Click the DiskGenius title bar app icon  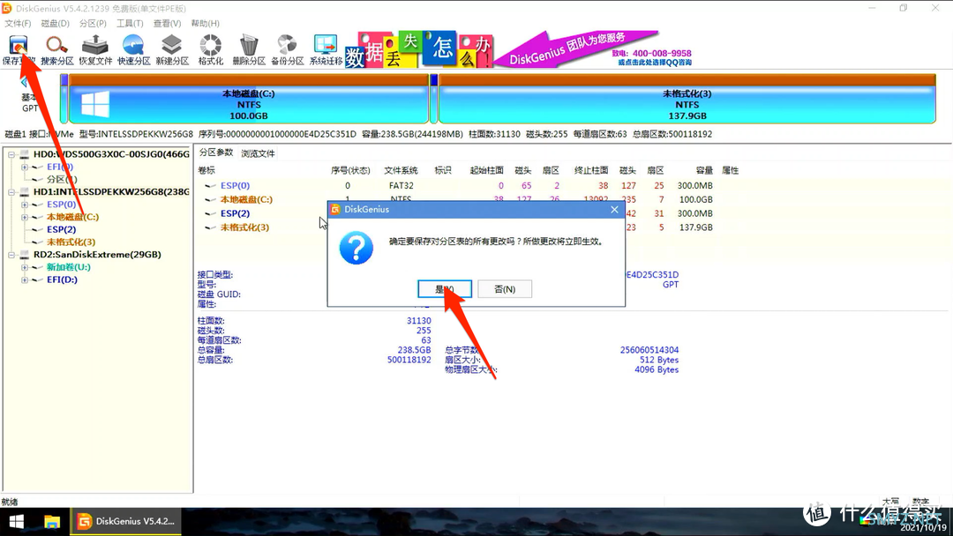pos(7,9)
